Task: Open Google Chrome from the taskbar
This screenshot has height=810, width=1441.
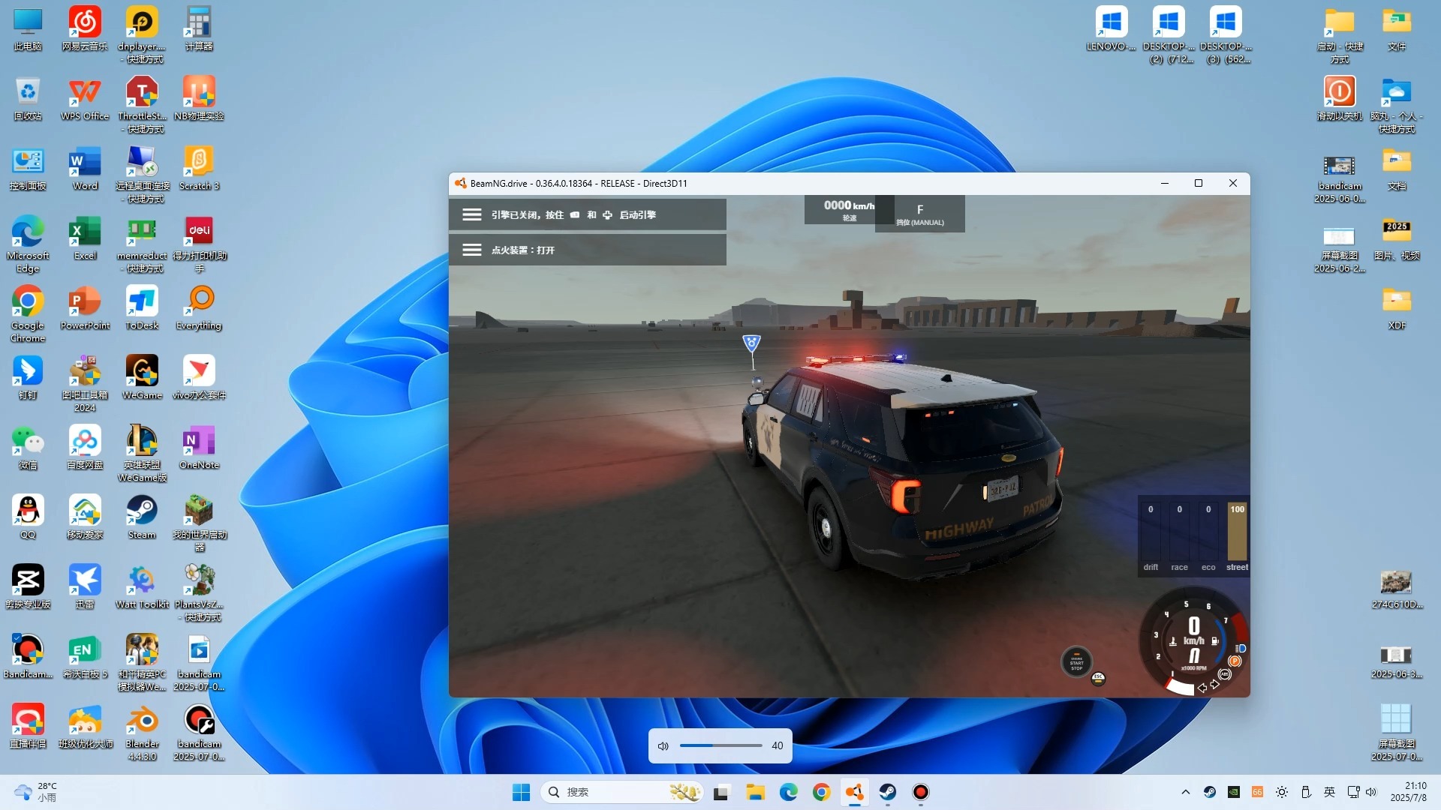Action: click(821, 792)
